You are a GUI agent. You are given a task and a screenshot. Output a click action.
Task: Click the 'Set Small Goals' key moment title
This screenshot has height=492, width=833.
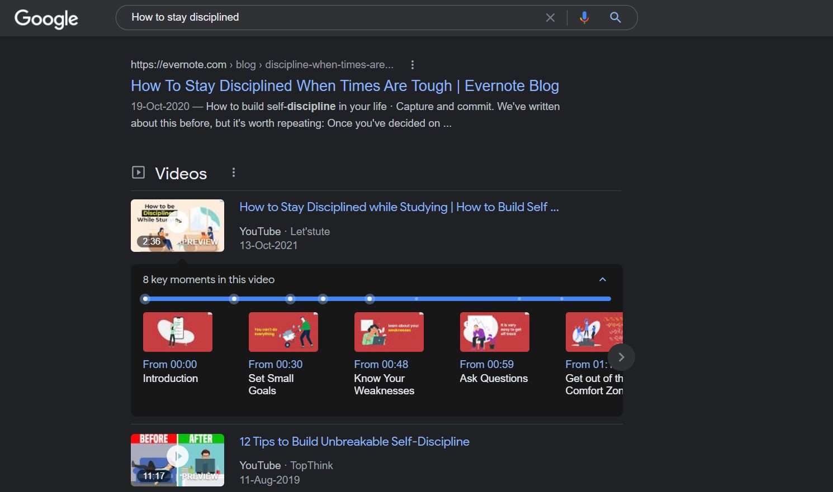[271, 384]
